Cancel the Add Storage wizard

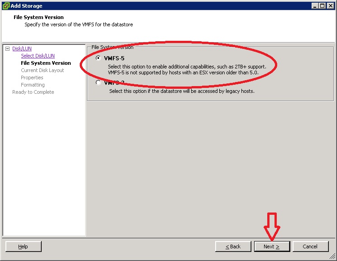point(310,246)
